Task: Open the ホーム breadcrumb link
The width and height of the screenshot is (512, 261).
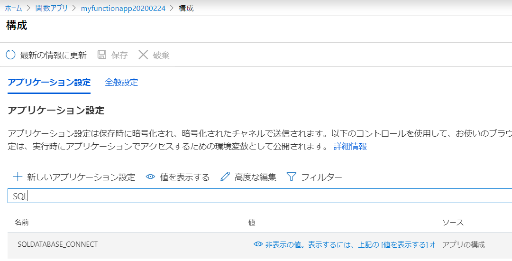Action: point(13,8)
